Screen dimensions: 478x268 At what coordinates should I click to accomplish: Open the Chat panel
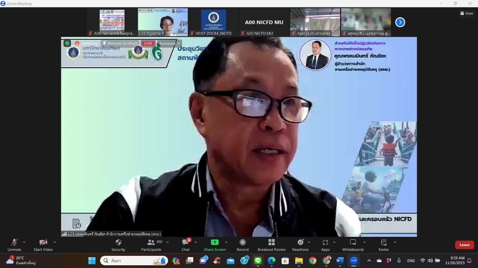[x=185, y=245]
